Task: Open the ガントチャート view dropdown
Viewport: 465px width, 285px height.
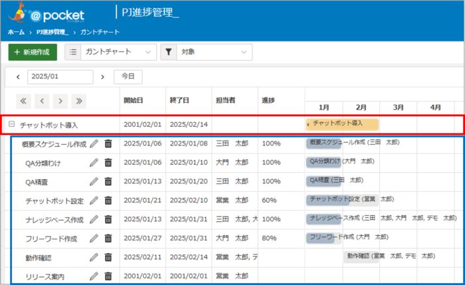Action: click(118, 52)
